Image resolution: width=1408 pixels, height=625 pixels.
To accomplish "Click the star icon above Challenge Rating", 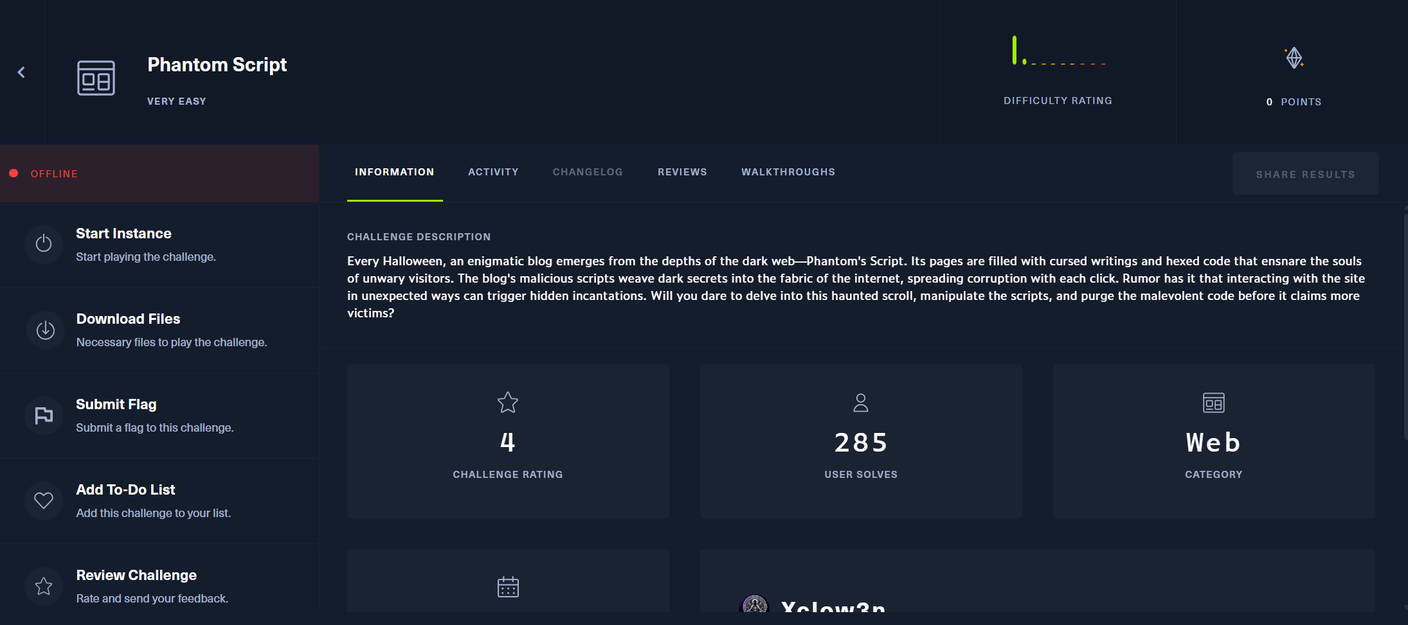I will click(508, 403).
